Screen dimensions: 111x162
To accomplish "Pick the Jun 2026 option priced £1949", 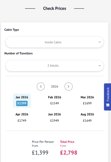I will (x=55, y=117).
